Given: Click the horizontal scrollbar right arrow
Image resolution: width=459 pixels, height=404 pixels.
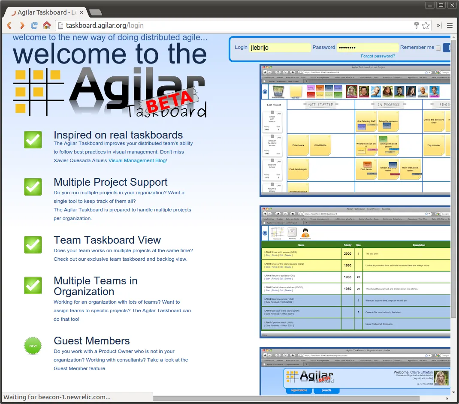Looking at the screenshot, I should (447, 398).
